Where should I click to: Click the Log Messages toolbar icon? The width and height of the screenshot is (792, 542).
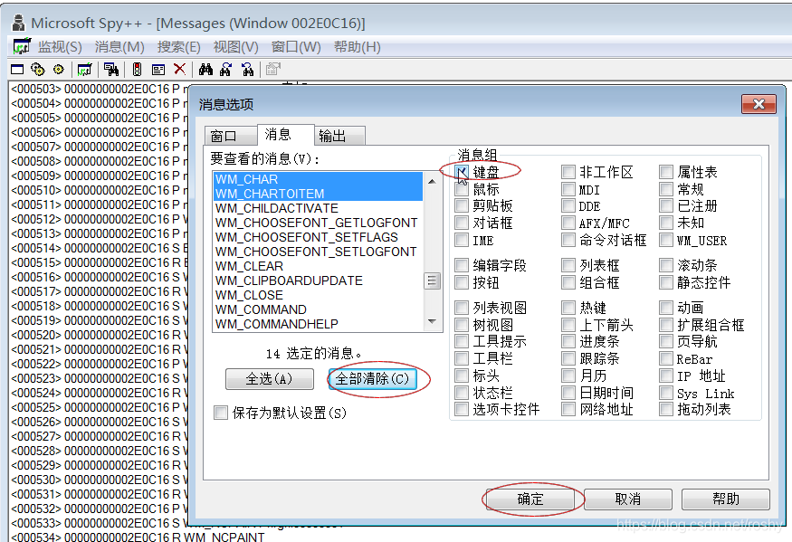(x=84, y=69)
